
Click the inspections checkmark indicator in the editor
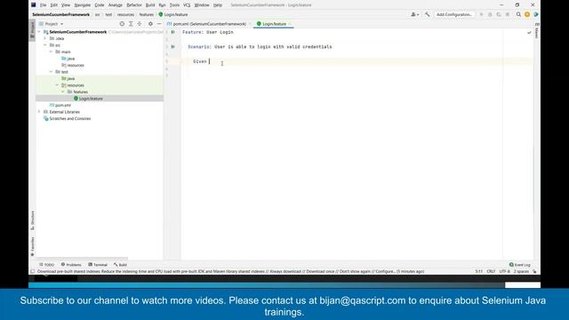[529, 32]
